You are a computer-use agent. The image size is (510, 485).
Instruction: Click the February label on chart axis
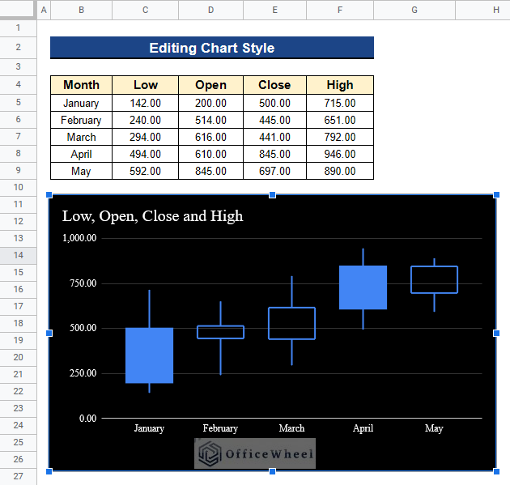[x=220, y=428]
